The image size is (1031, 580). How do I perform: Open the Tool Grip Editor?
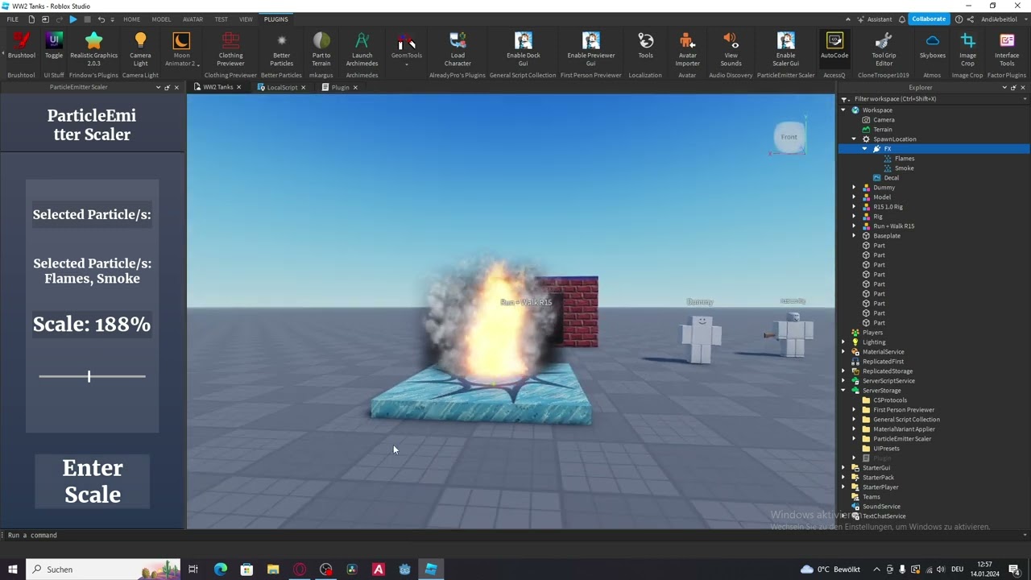[884, 49]
